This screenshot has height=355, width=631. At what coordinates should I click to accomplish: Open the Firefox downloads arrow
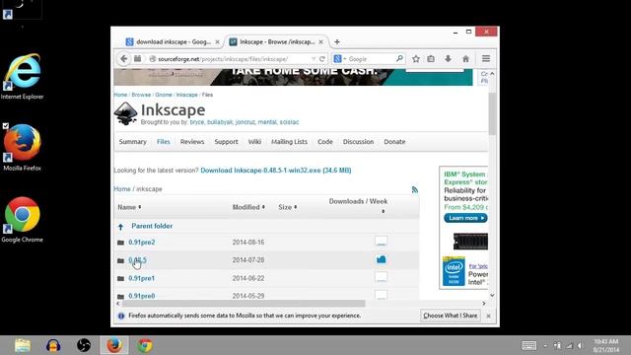point(448,59)
